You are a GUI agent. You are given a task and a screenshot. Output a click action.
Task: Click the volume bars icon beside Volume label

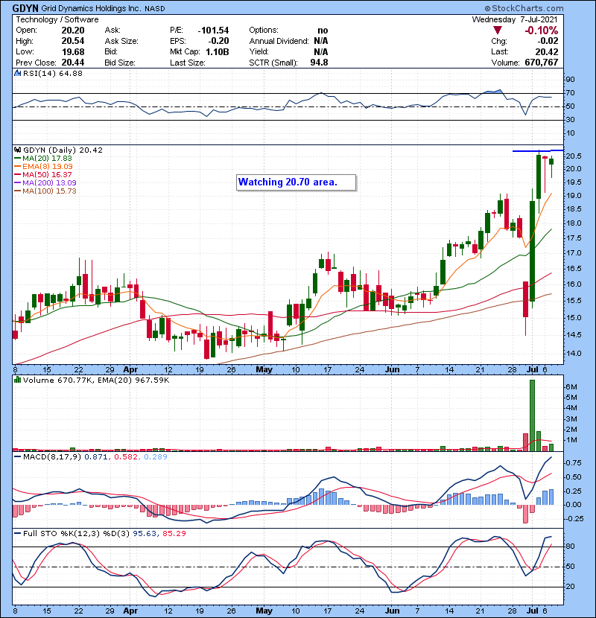tap(17, 380)
